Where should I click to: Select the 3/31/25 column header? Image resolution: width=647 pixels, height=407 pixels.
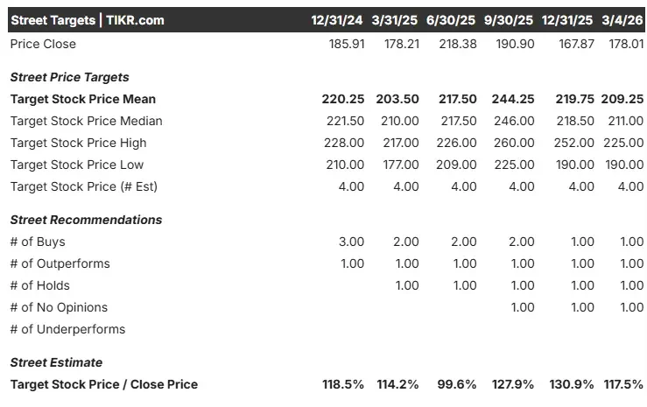click(395, 19)
